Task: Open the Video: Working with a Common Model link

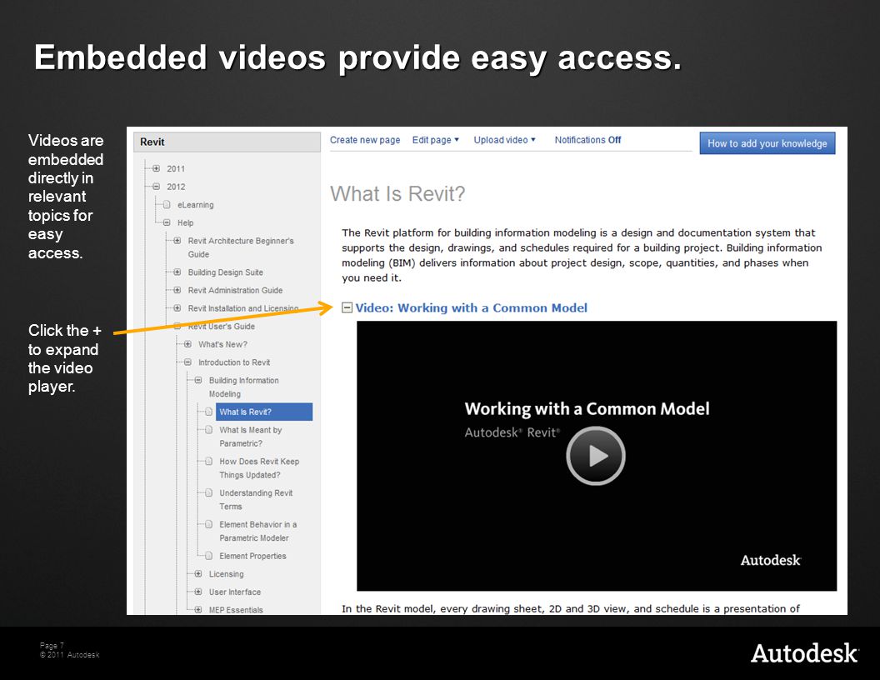Action: (x=472, y=307)
